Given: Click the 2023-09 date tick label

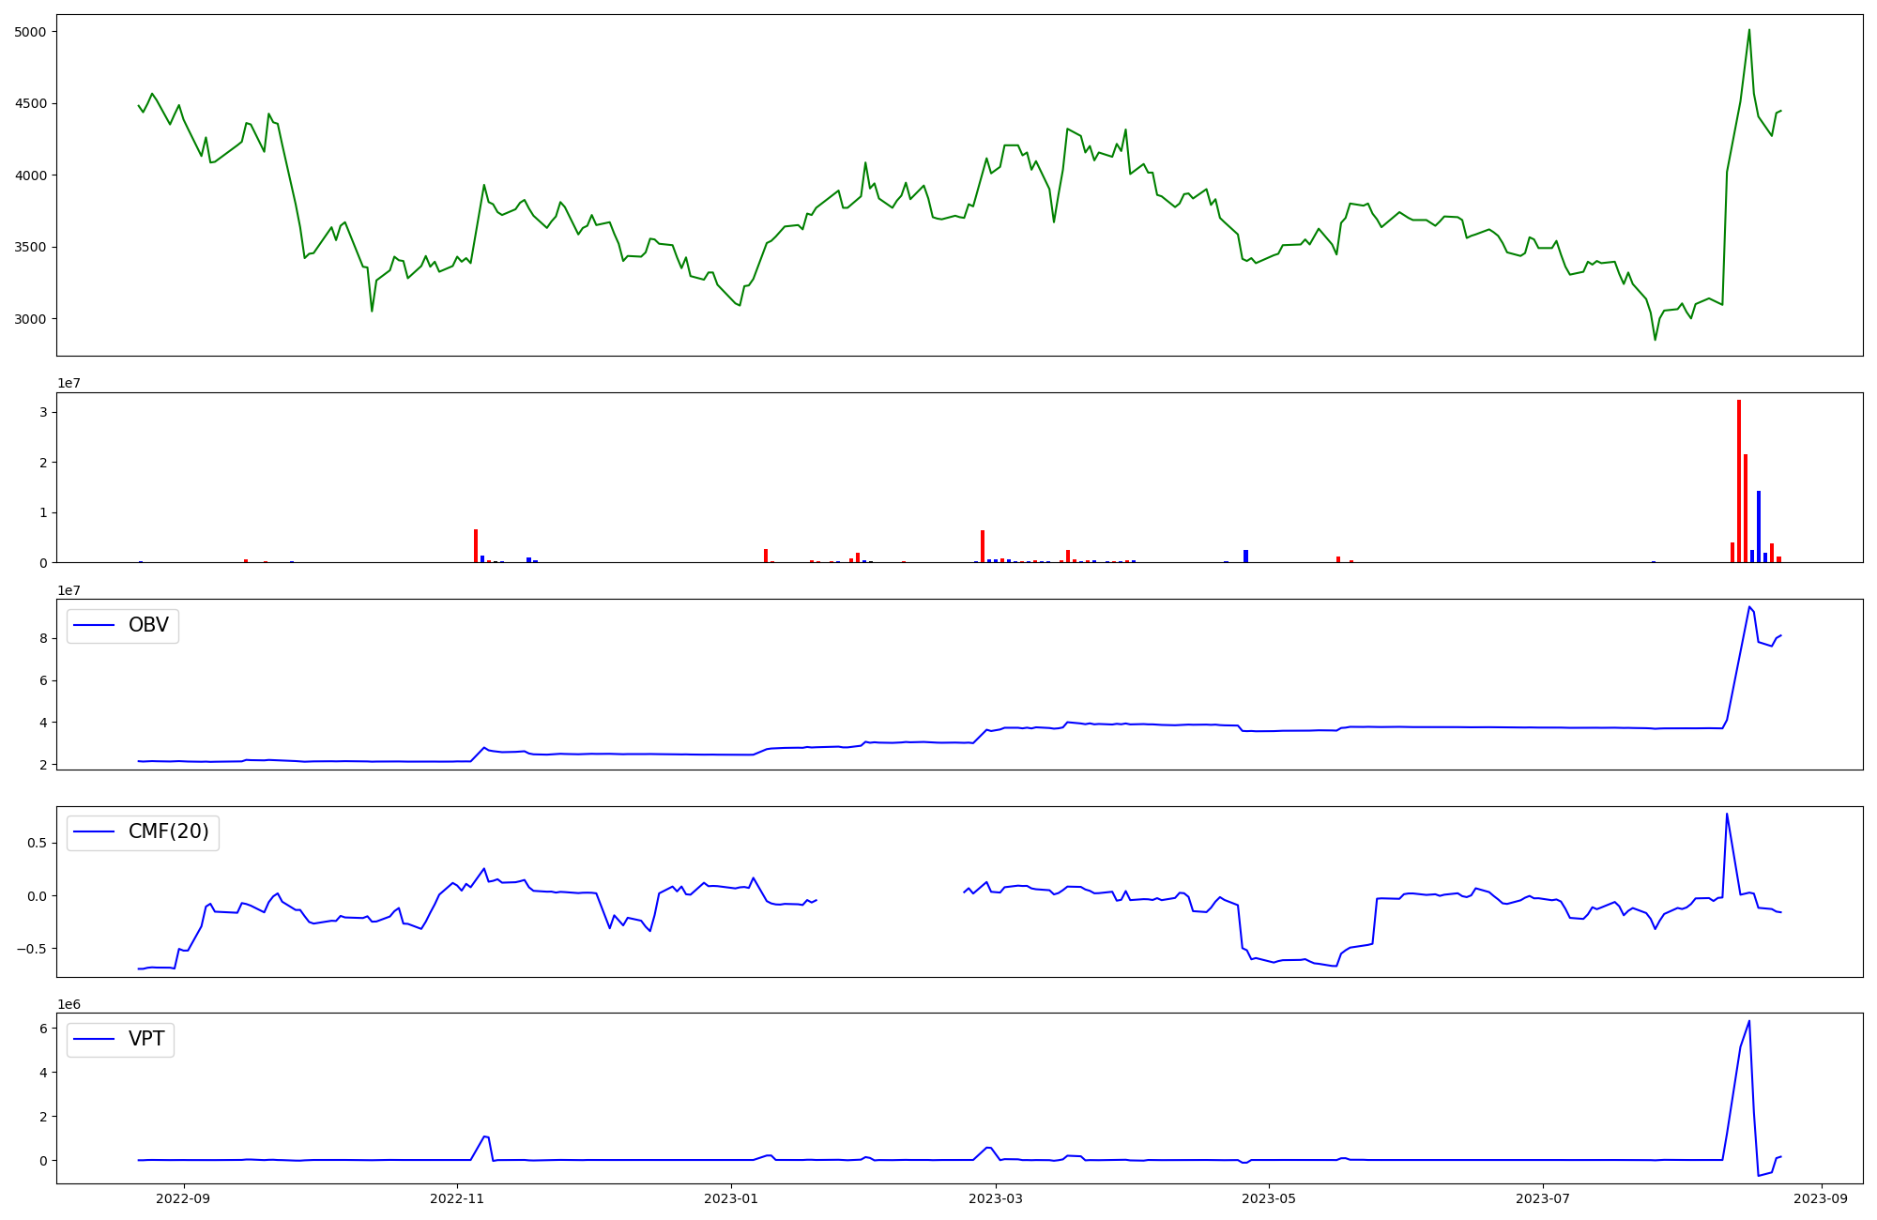Looking at the screenshot, I should coord(1822,1198).
